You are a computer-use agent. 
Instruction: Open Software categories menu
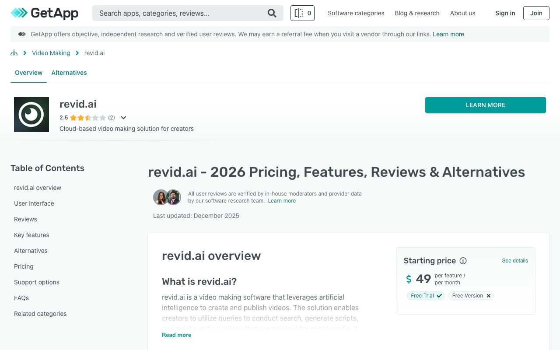pos(356,13)
